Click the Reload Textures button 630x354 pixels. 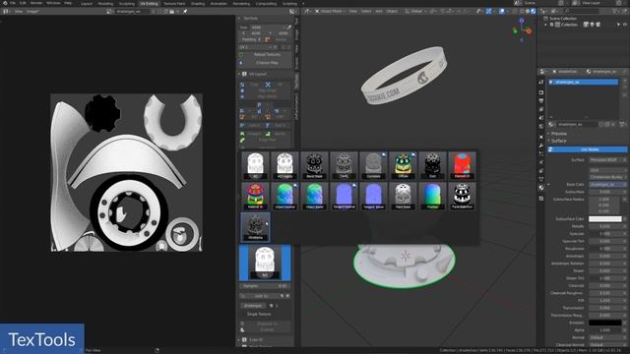pos(267,55)
